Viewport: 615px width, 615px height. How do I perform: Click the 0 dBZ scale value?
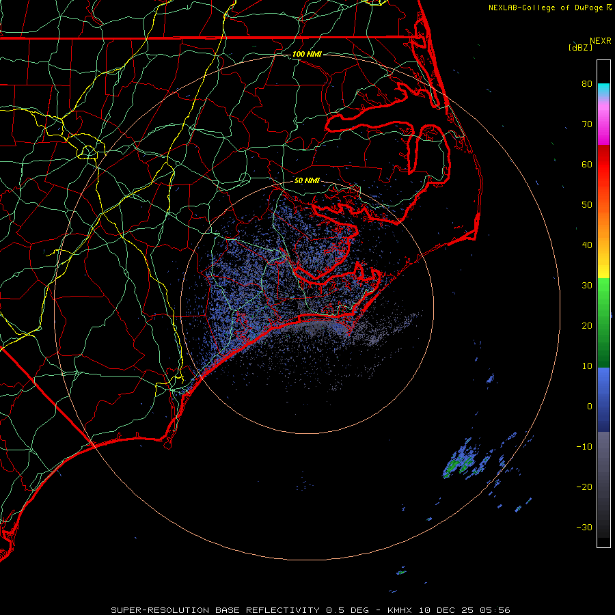(x=590, y=407)
